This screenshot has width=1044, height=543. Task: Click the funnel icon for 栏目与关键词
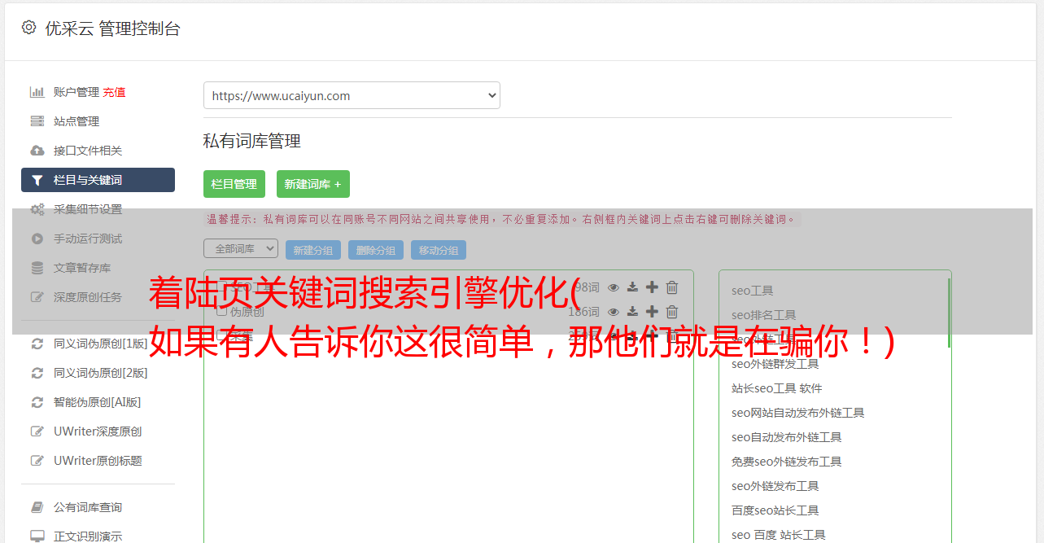(37, 180)
